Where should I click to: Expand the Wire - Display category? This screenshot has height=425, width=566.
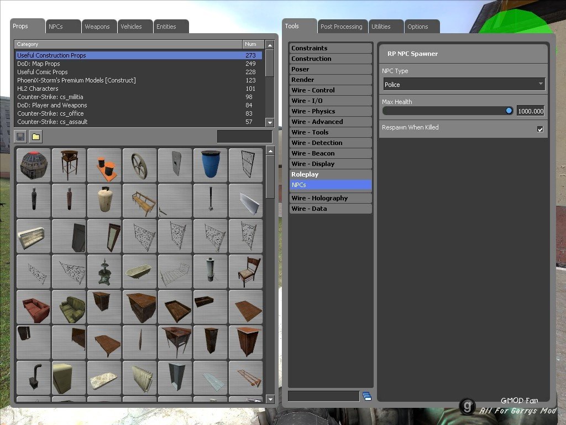[331, 164]
